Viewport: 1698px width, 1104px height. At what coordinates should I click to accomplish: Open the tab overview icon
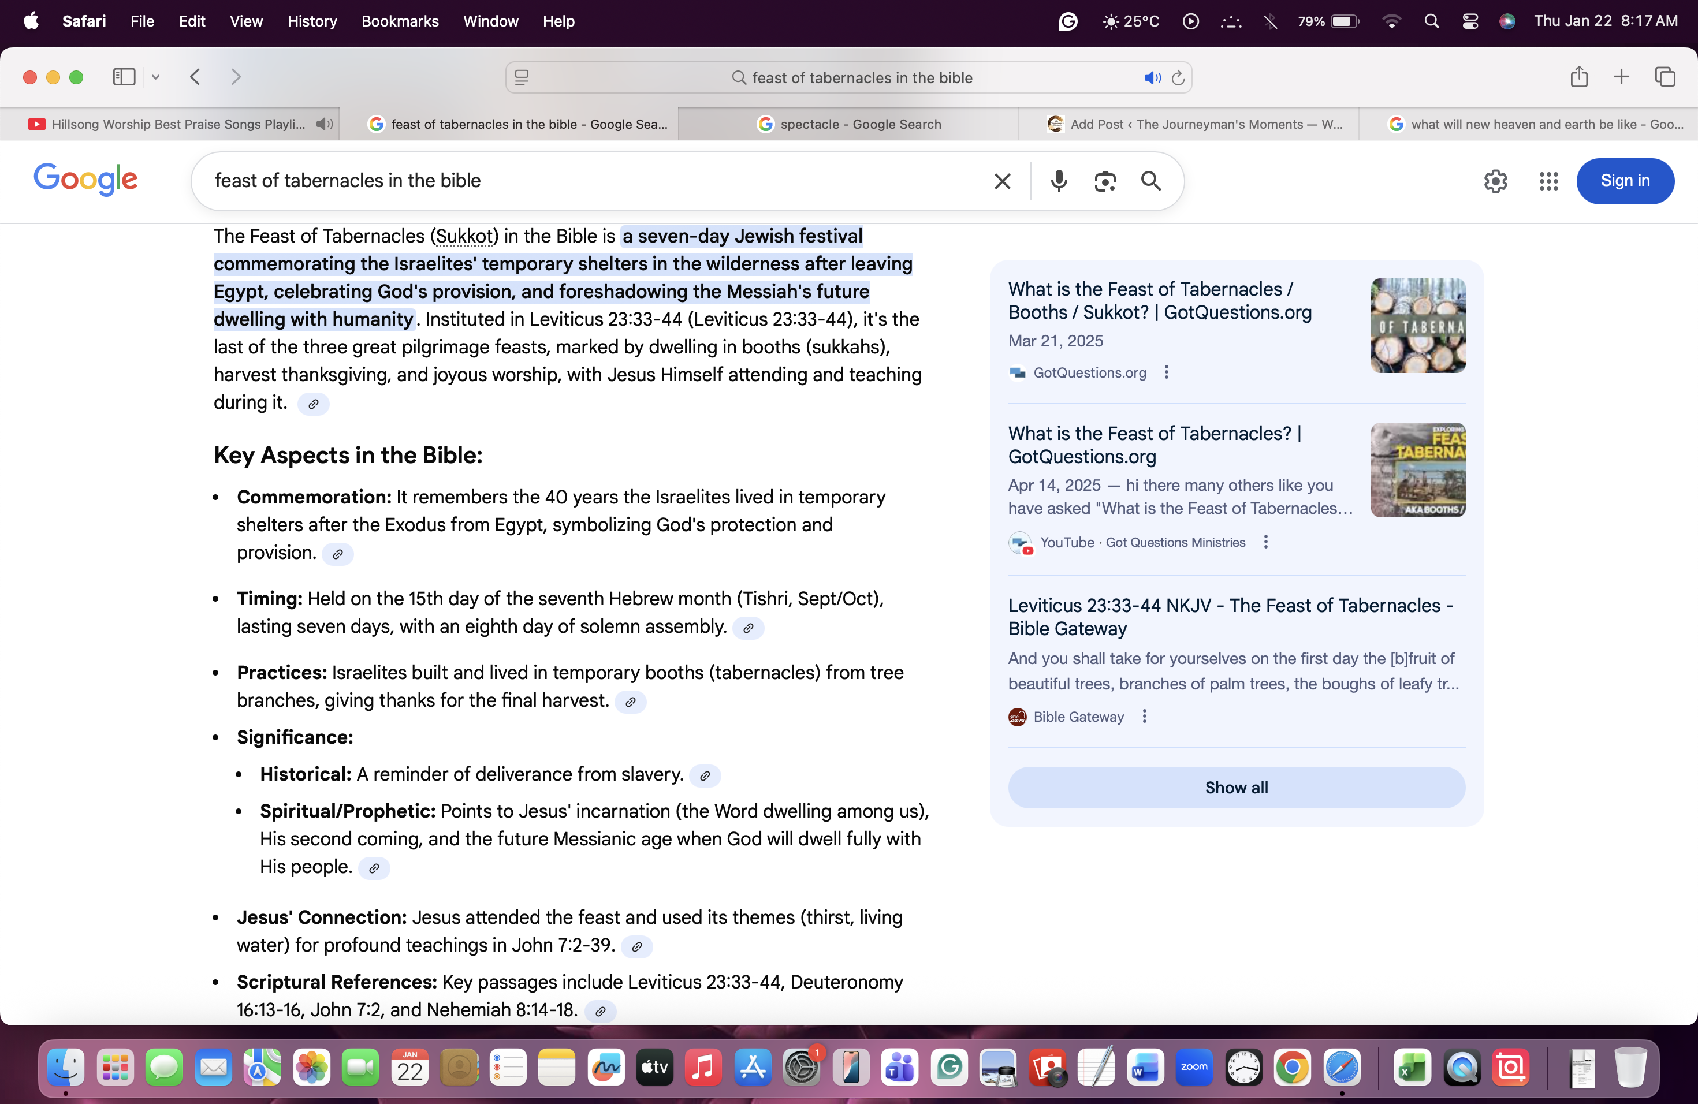(1665, 77)
